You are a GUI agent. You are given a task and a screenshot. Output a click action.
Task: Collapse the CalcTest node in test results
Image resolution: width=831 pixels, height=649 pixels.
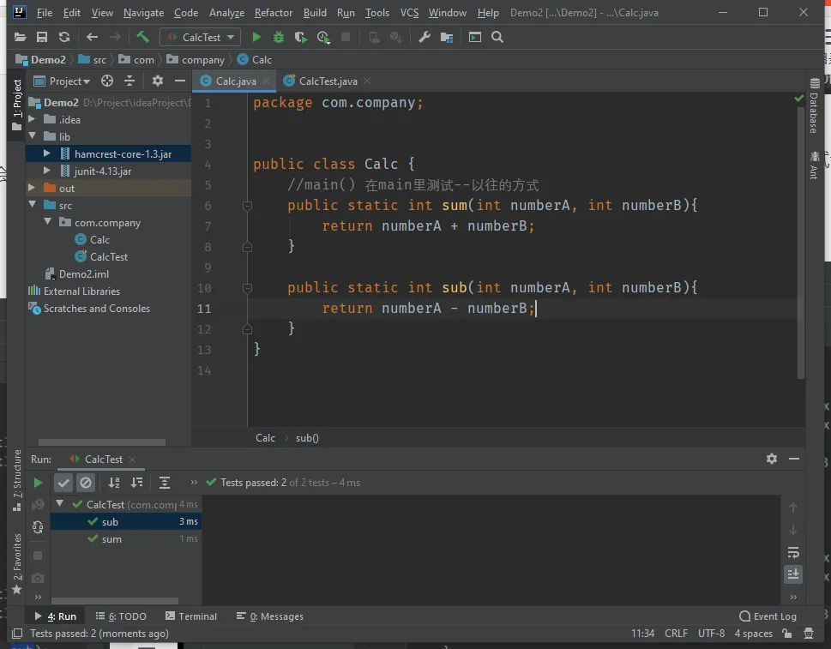[x=60, y=504]
